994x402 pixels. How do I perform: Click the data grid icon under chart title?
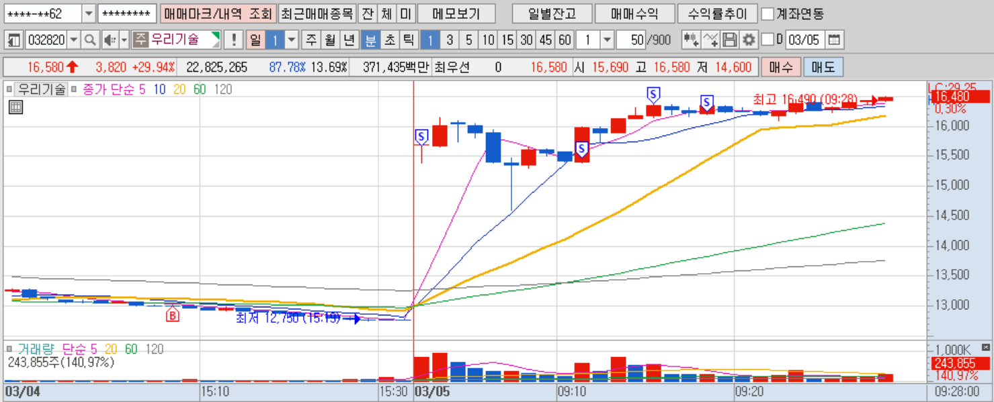coord(15,107)
